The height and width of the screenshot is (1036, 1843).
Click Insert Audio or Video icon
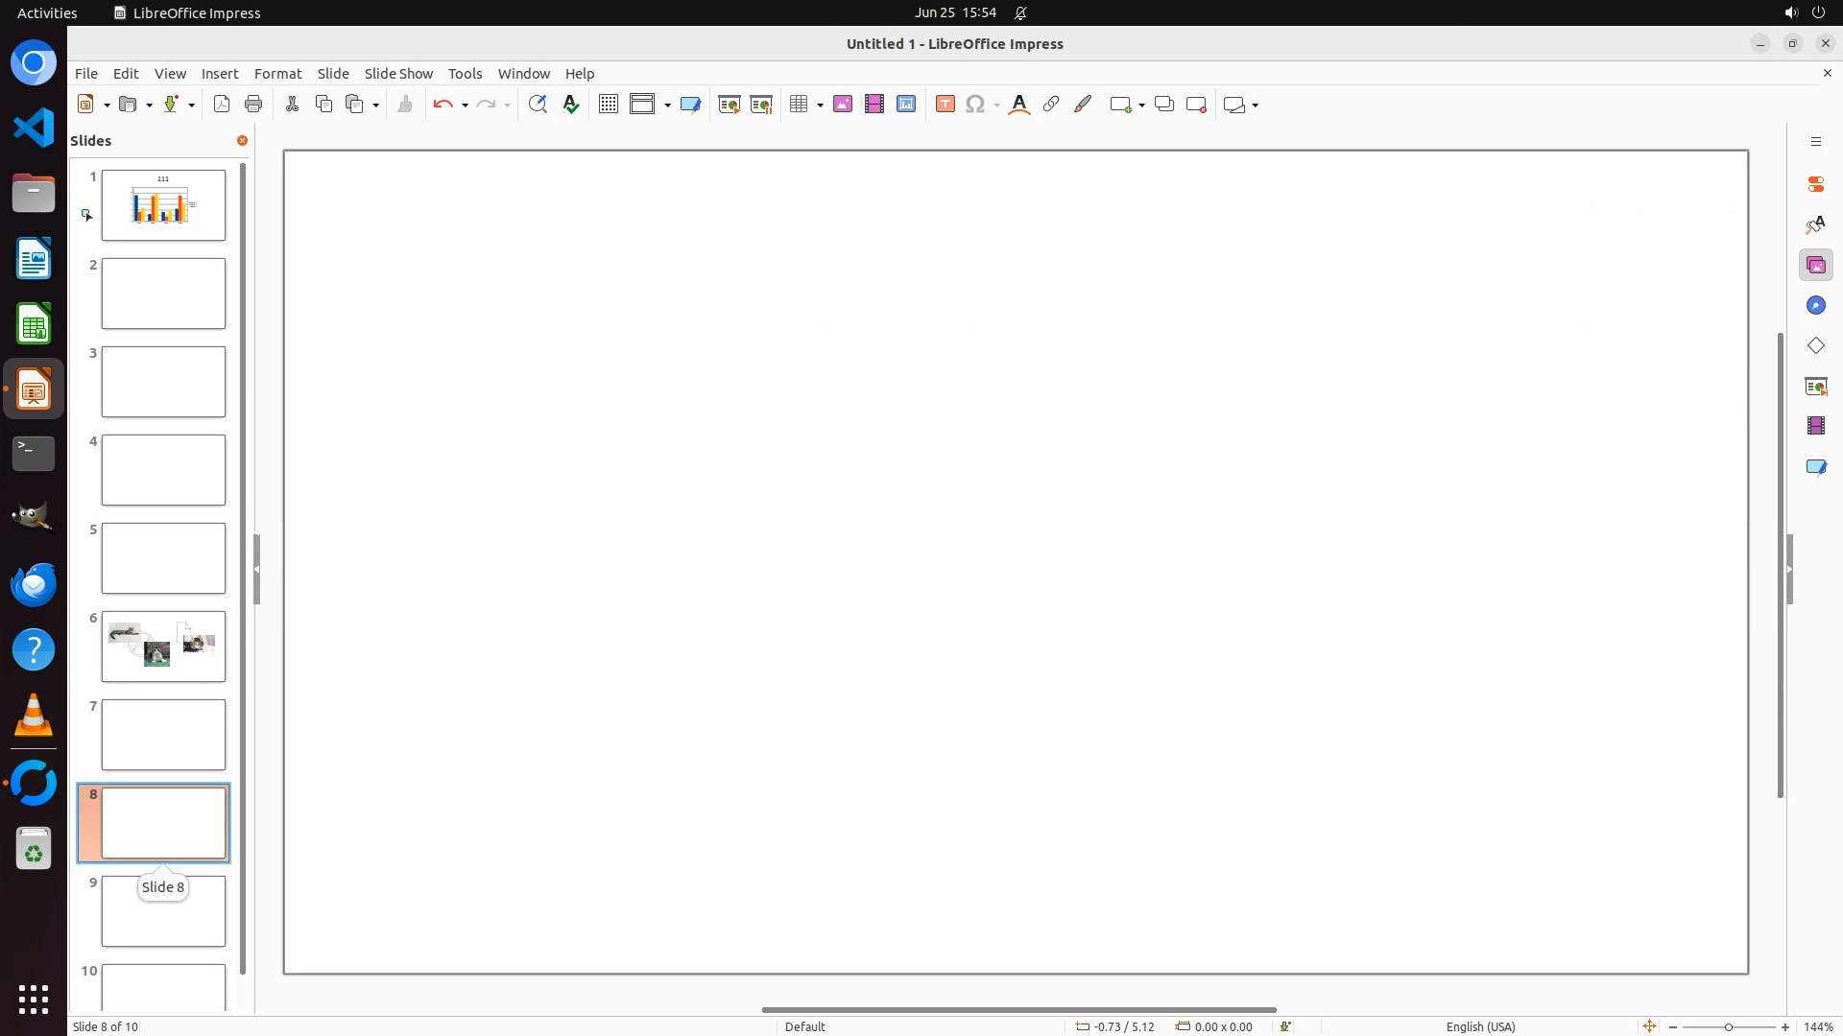coord(874,105)
